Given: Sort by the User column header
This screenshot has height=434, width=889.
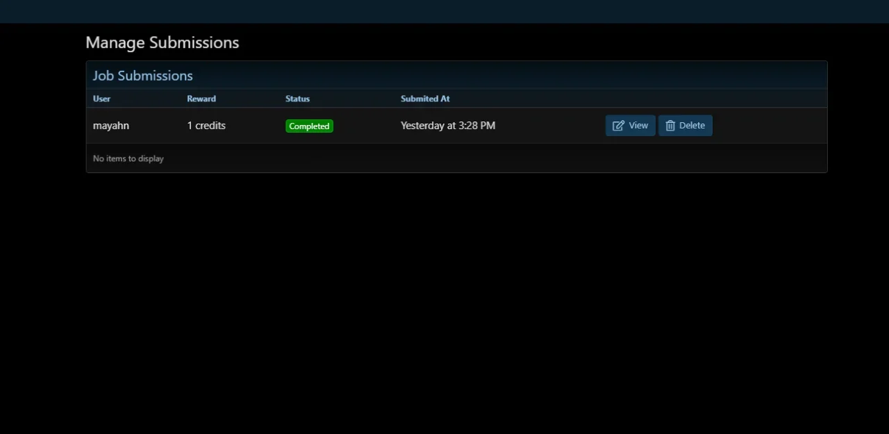Looking at the screenshot, I should click(x=101, y=99).
